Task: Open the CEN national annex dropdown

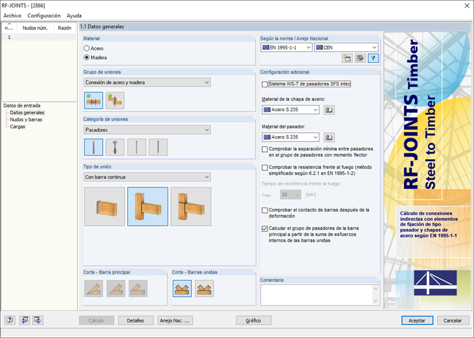Action: point(346,47)
